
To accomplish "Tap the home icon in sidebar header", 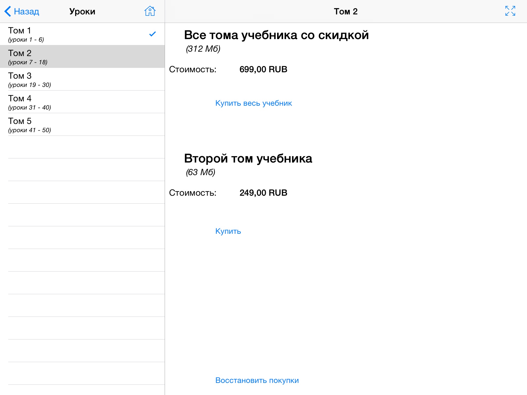I will click(150, 11).
